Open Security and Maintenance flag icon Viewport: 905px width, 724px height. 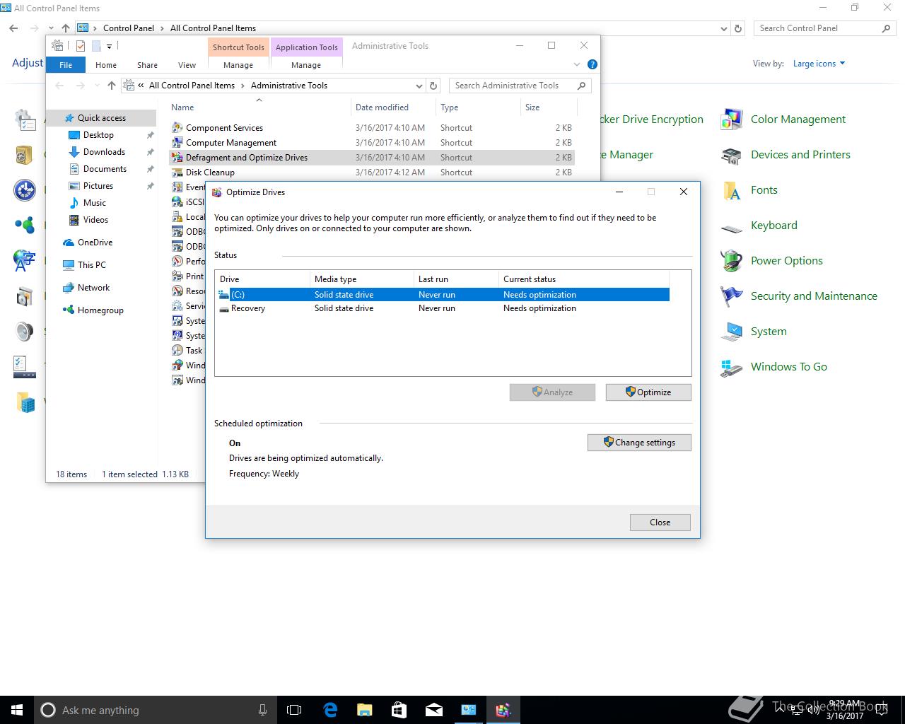732,296
